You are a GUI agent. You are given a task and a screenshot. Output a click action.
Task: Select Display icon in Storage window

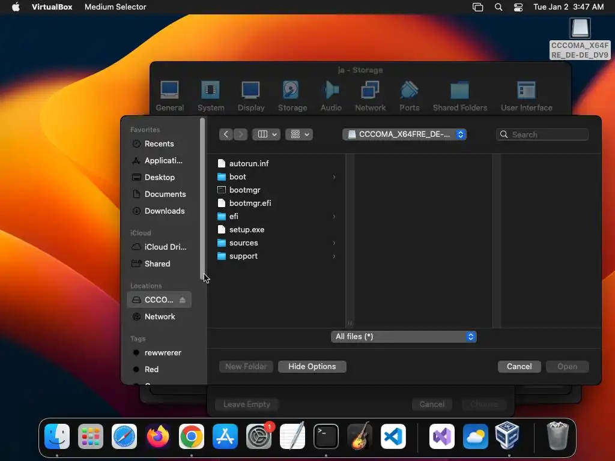pos(250,96)
